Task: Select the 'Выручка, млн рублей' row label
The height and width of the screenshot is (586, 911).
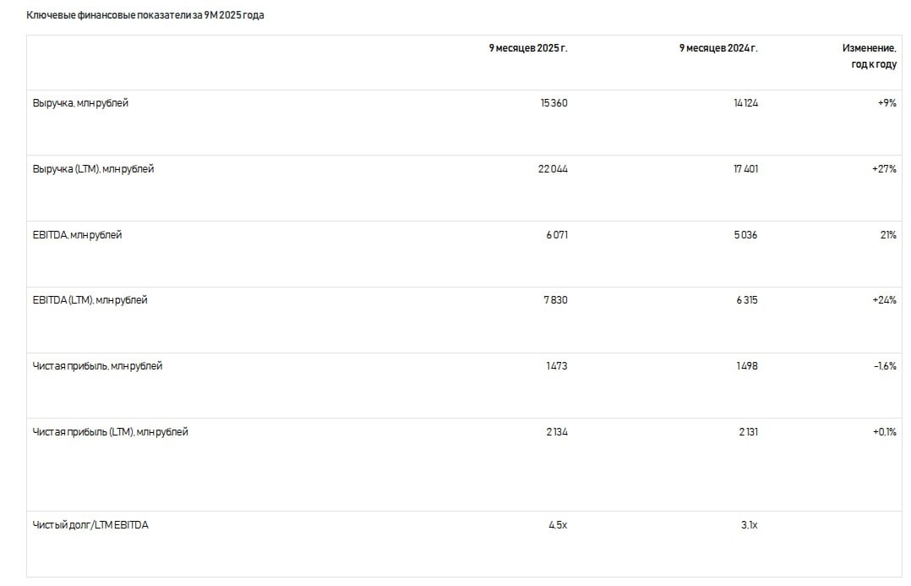Action: coord(80,103)
